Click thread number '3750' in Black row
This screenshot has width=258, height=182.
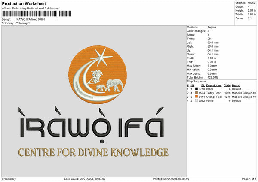(x=202, y=89)
